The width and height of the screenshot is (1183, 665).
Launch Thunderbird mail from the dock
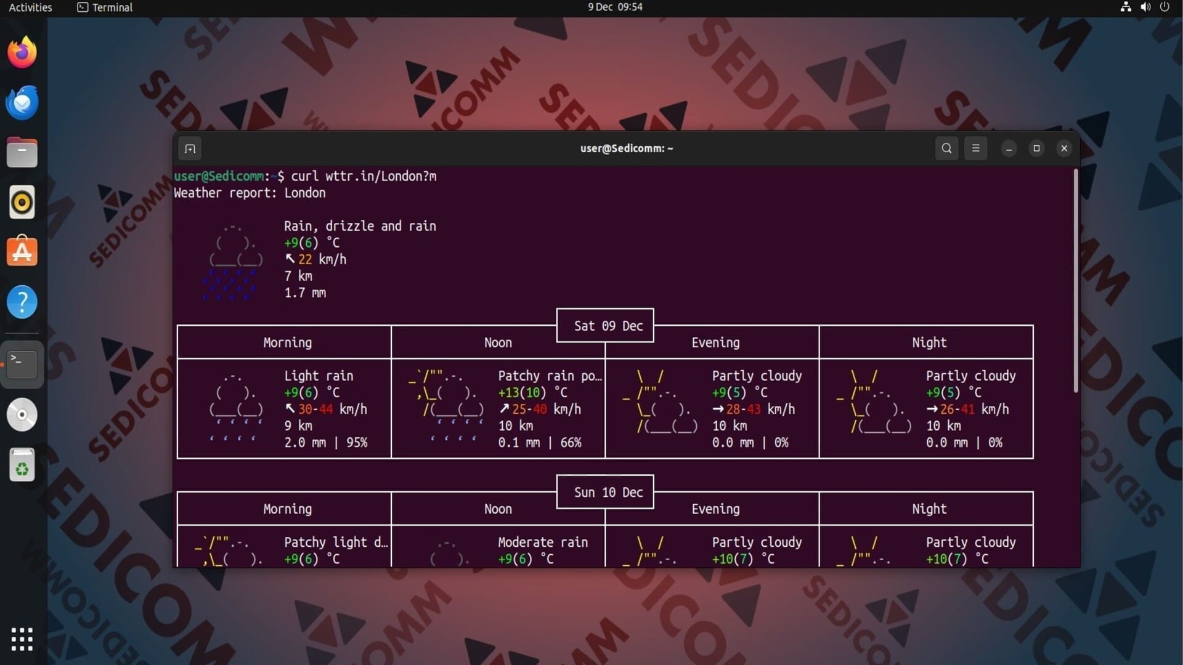coord(22,102)
